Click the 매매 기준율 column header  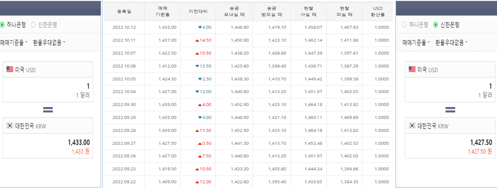(x=163, y=12)
